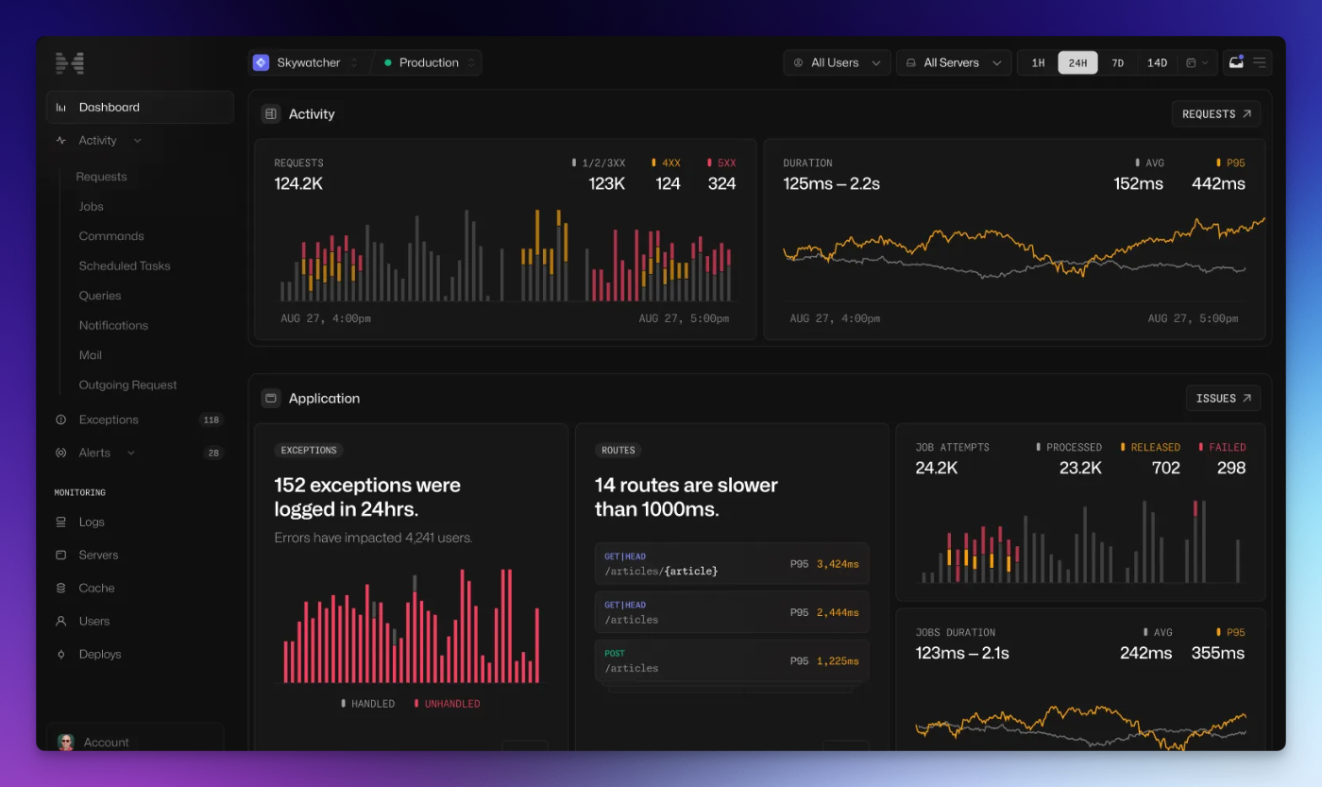Open Outgoing Request in sidebar
The image size is (1322, 787).
[127, 385]
